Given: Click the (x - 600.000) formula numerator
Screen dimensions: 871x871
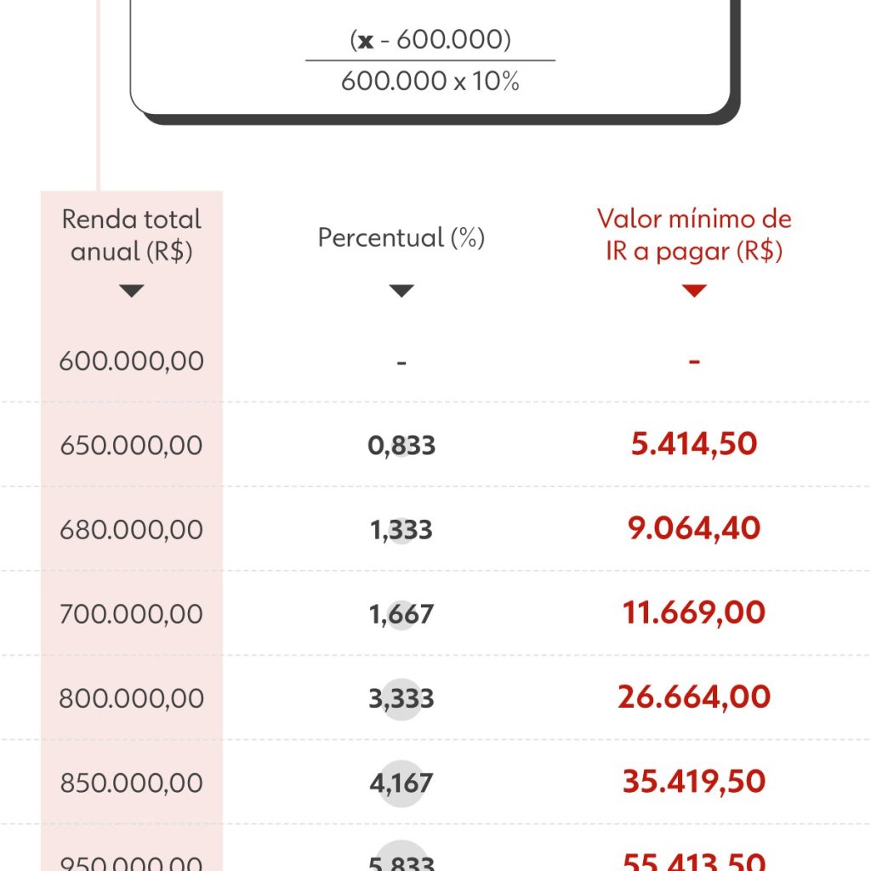Looking at the screenshot, I should 430,40.
